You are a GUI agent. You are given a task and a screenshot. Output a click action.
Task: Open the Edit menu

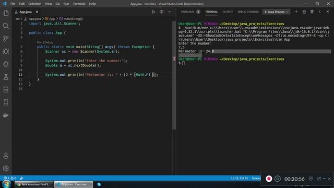click(22, 4)
